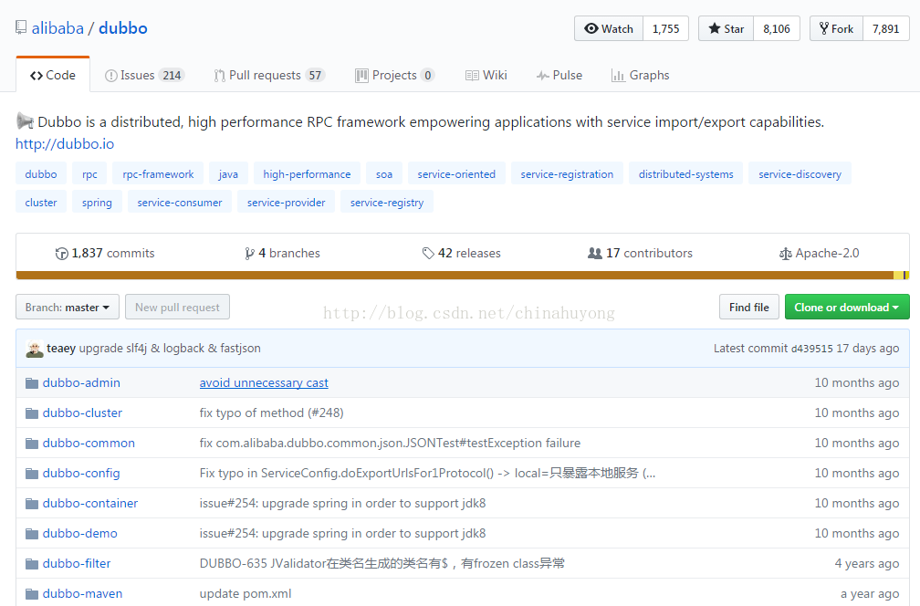
Task: Click the New pull request button
Action: [x=177, y=307]
